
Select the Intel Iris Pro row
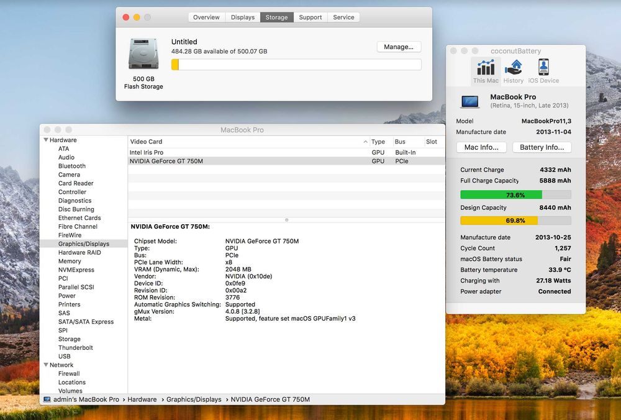pyautogui.click(x=286, y=153)
